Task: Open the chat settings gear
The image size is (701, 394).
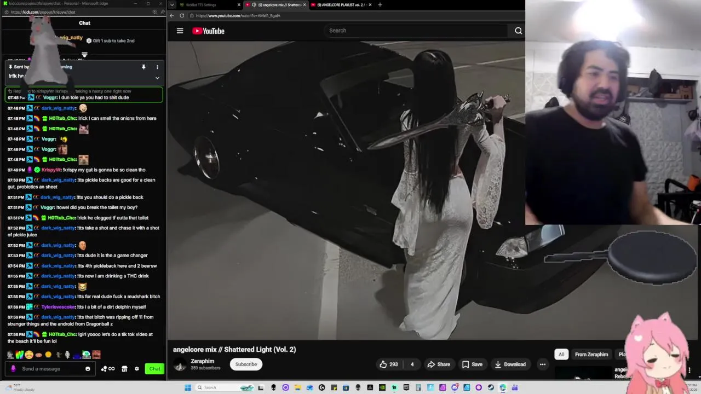Action: (137, 369)
